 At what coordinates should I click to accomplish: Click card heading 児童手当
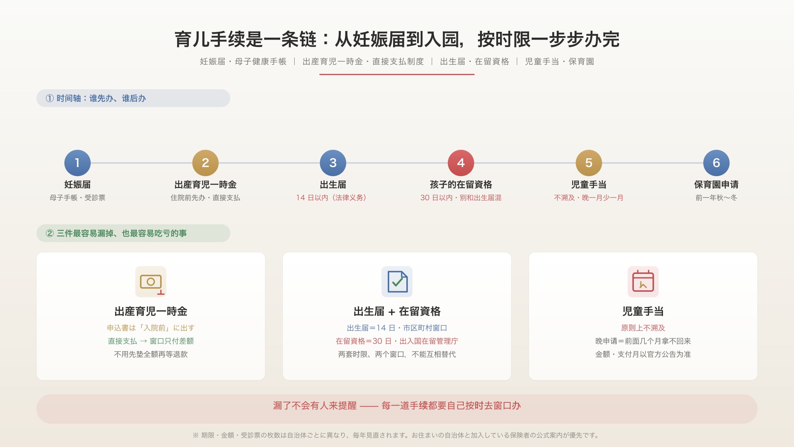(x=643, y=311)
